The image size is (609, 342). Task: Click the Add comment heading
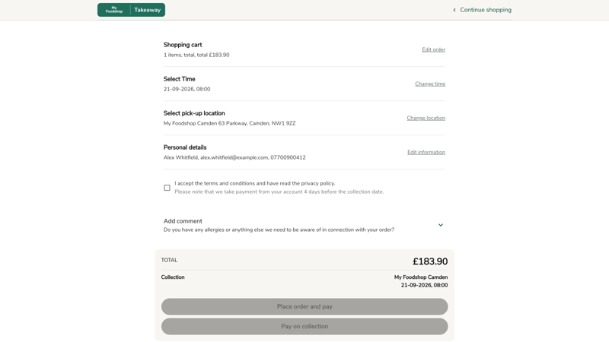(x=183, y=221)
